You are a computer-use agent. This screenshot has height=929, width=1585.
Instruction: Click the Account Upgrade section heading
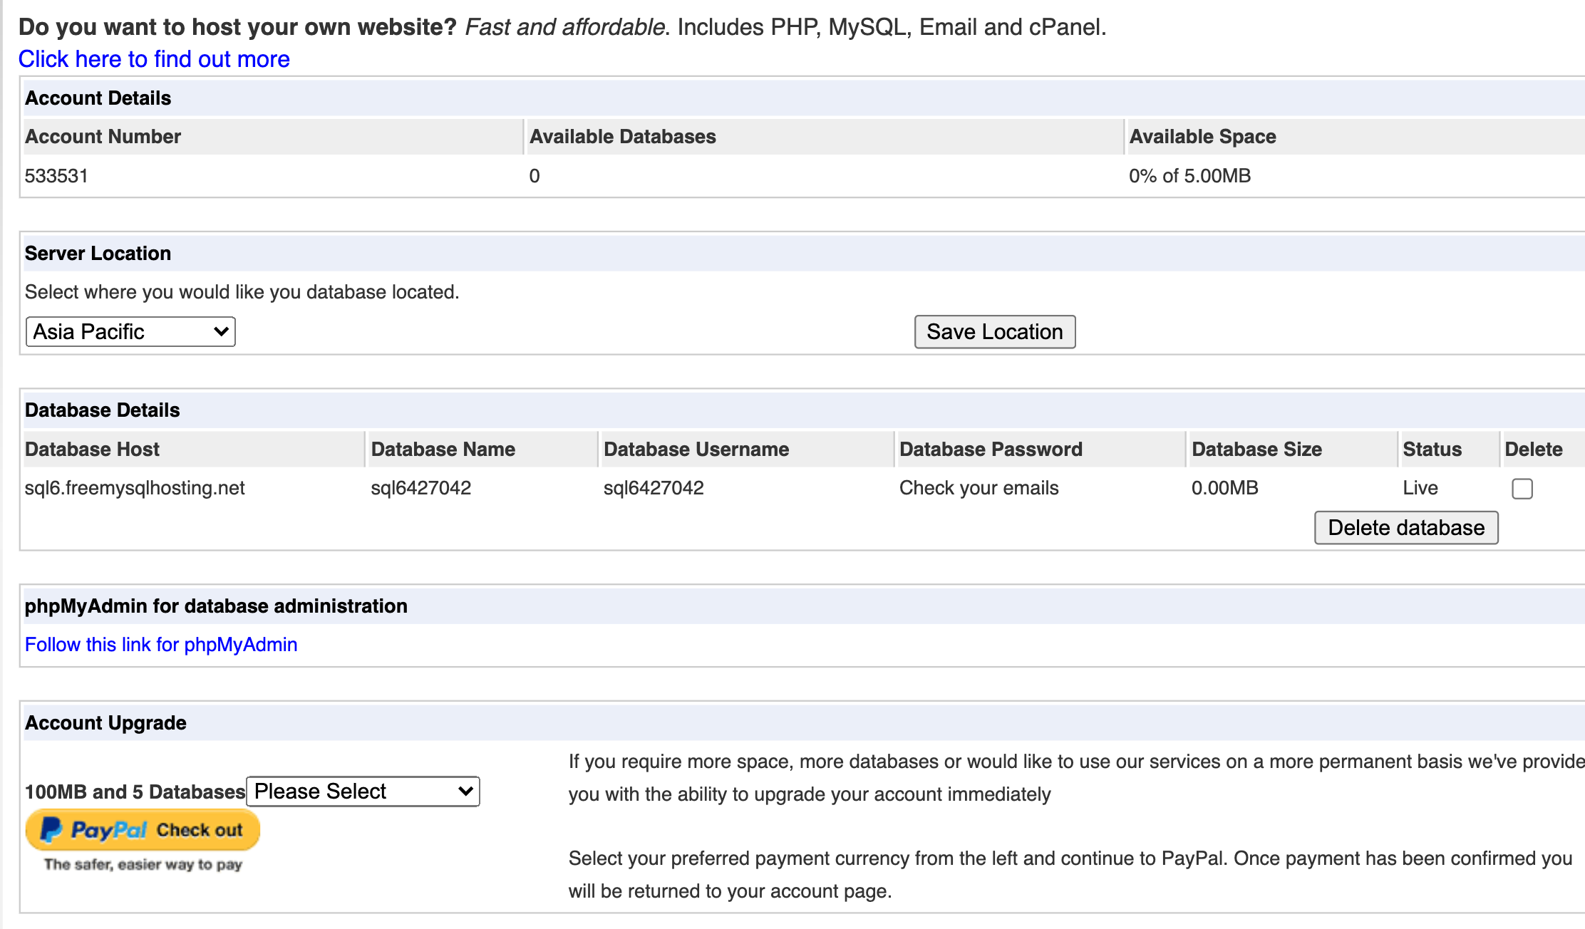(105, 723)
